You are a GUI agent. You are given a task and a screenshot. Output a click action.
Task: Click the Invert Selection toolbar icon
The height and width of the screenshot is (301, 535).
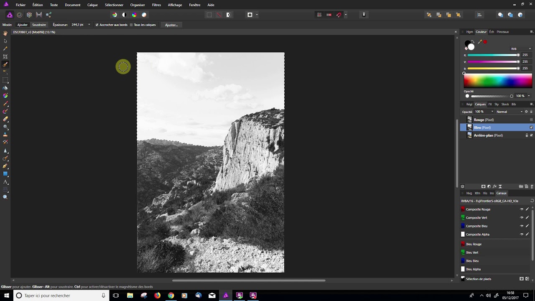coord(229,15)
